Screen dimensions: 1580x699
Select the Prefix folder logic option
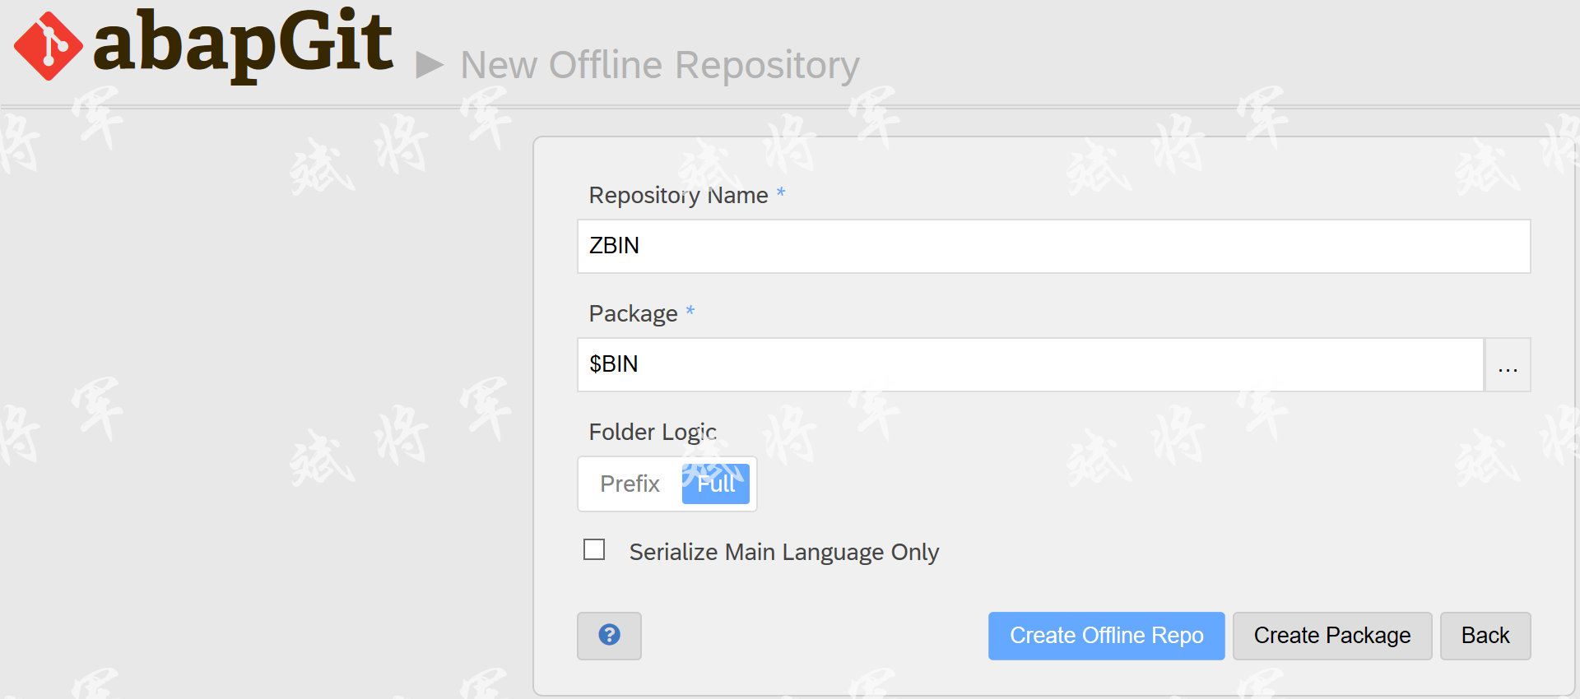coord(630,484)
